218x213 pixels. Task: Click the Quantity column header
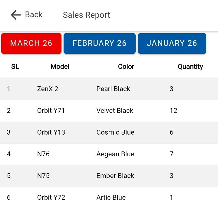pyautogui.click(x=190, y=67)
